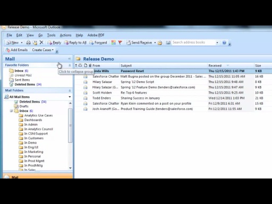Sort by the From column header
272x204 pixels.
tap(106, 65)
